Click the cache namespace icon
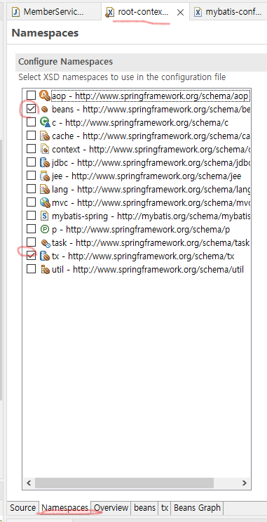This screenshot has height=522, width=267. (x=45, y=136)
